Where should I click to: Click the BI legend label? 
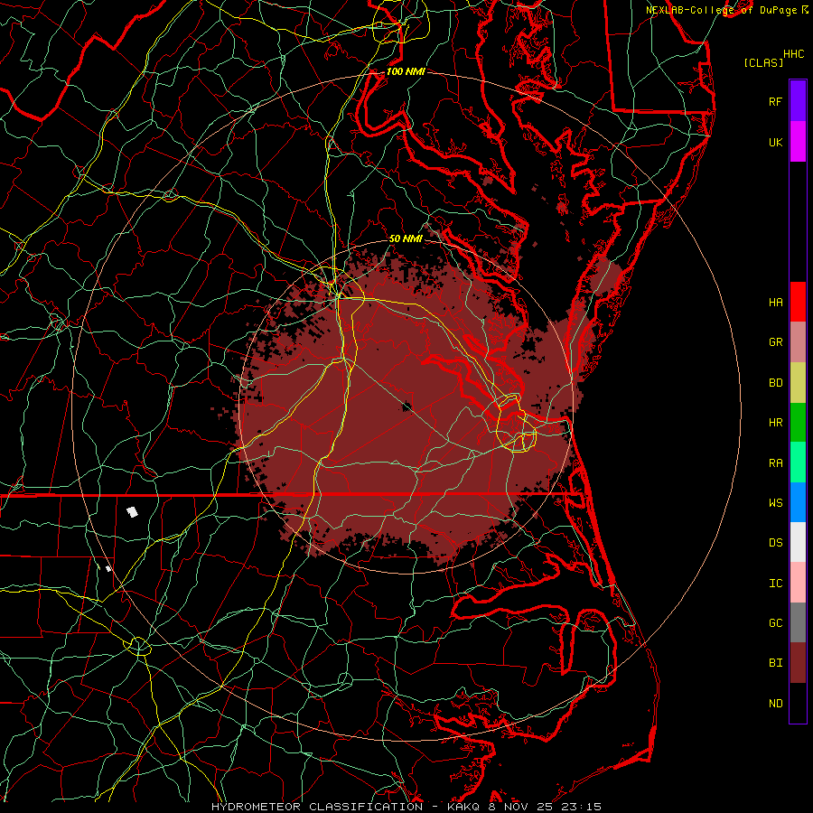pos(775,663)
